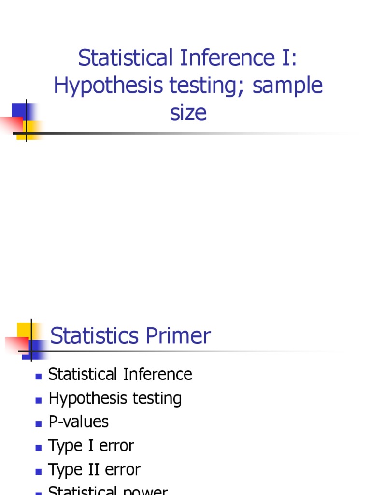Click the "Type I error" bullet text

point(91,446)
